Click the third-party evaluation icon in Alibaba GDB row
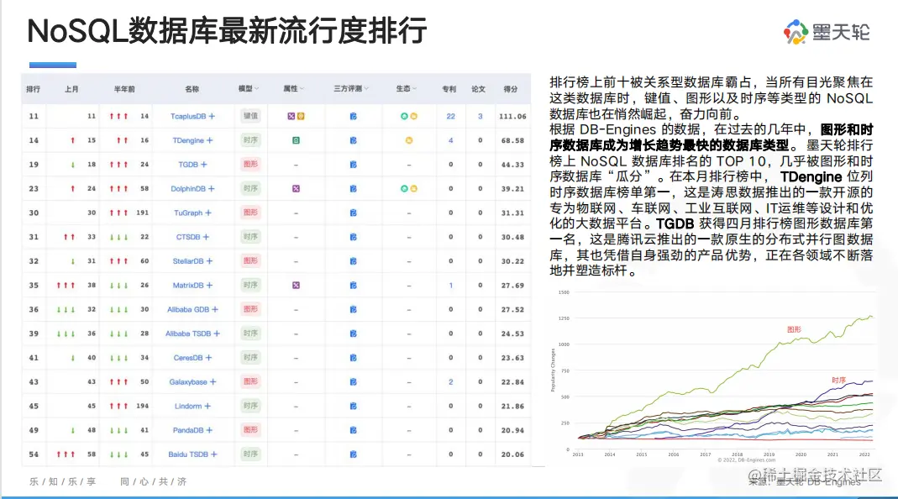This screenshot has height=499, width=898. [354, 309]
